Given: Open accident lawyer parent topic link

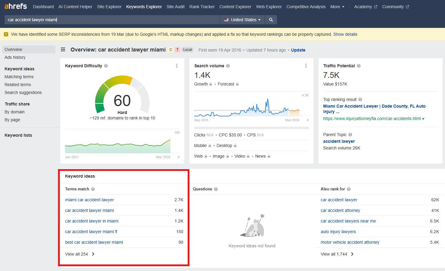Looking at the screenshot, I should (x=339, y=141).
